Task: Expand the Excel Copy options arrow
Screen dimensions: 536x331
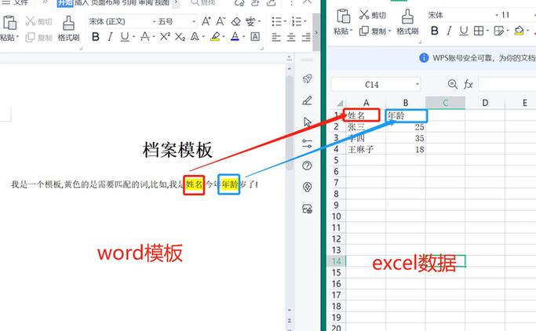Action: [389, 31]
